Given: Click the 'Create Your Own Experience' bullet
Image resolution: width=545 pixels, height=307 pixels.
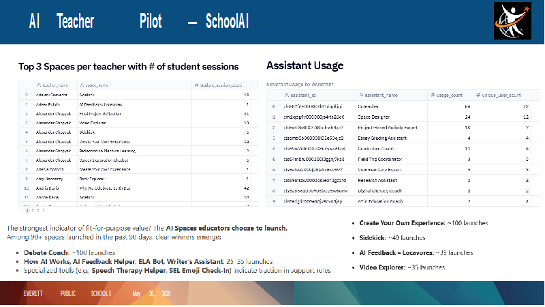Looking at the screenshot, I should point(423,223).
